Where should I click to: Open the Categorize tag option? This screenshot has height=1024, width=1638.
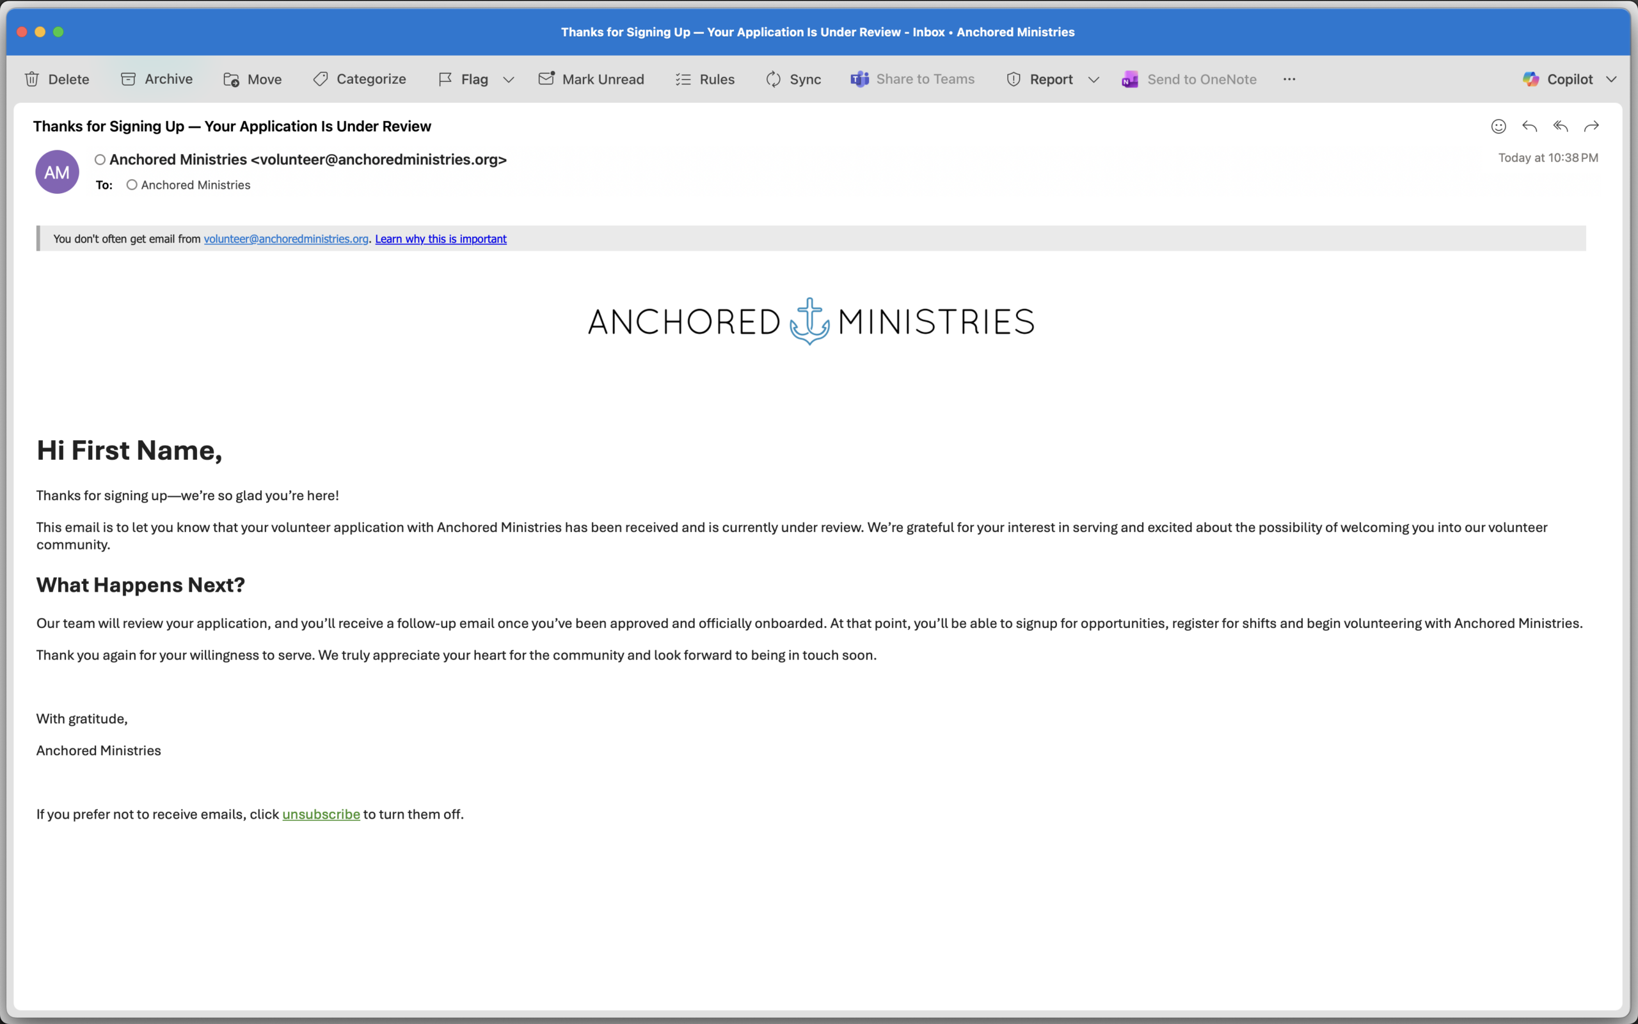[x=359, y=79]
